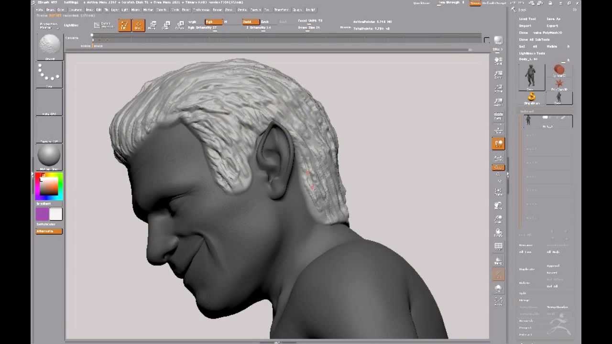Open the Preferences menu
Viewport: 612px width, 344px height.
[x=201, y=10]
